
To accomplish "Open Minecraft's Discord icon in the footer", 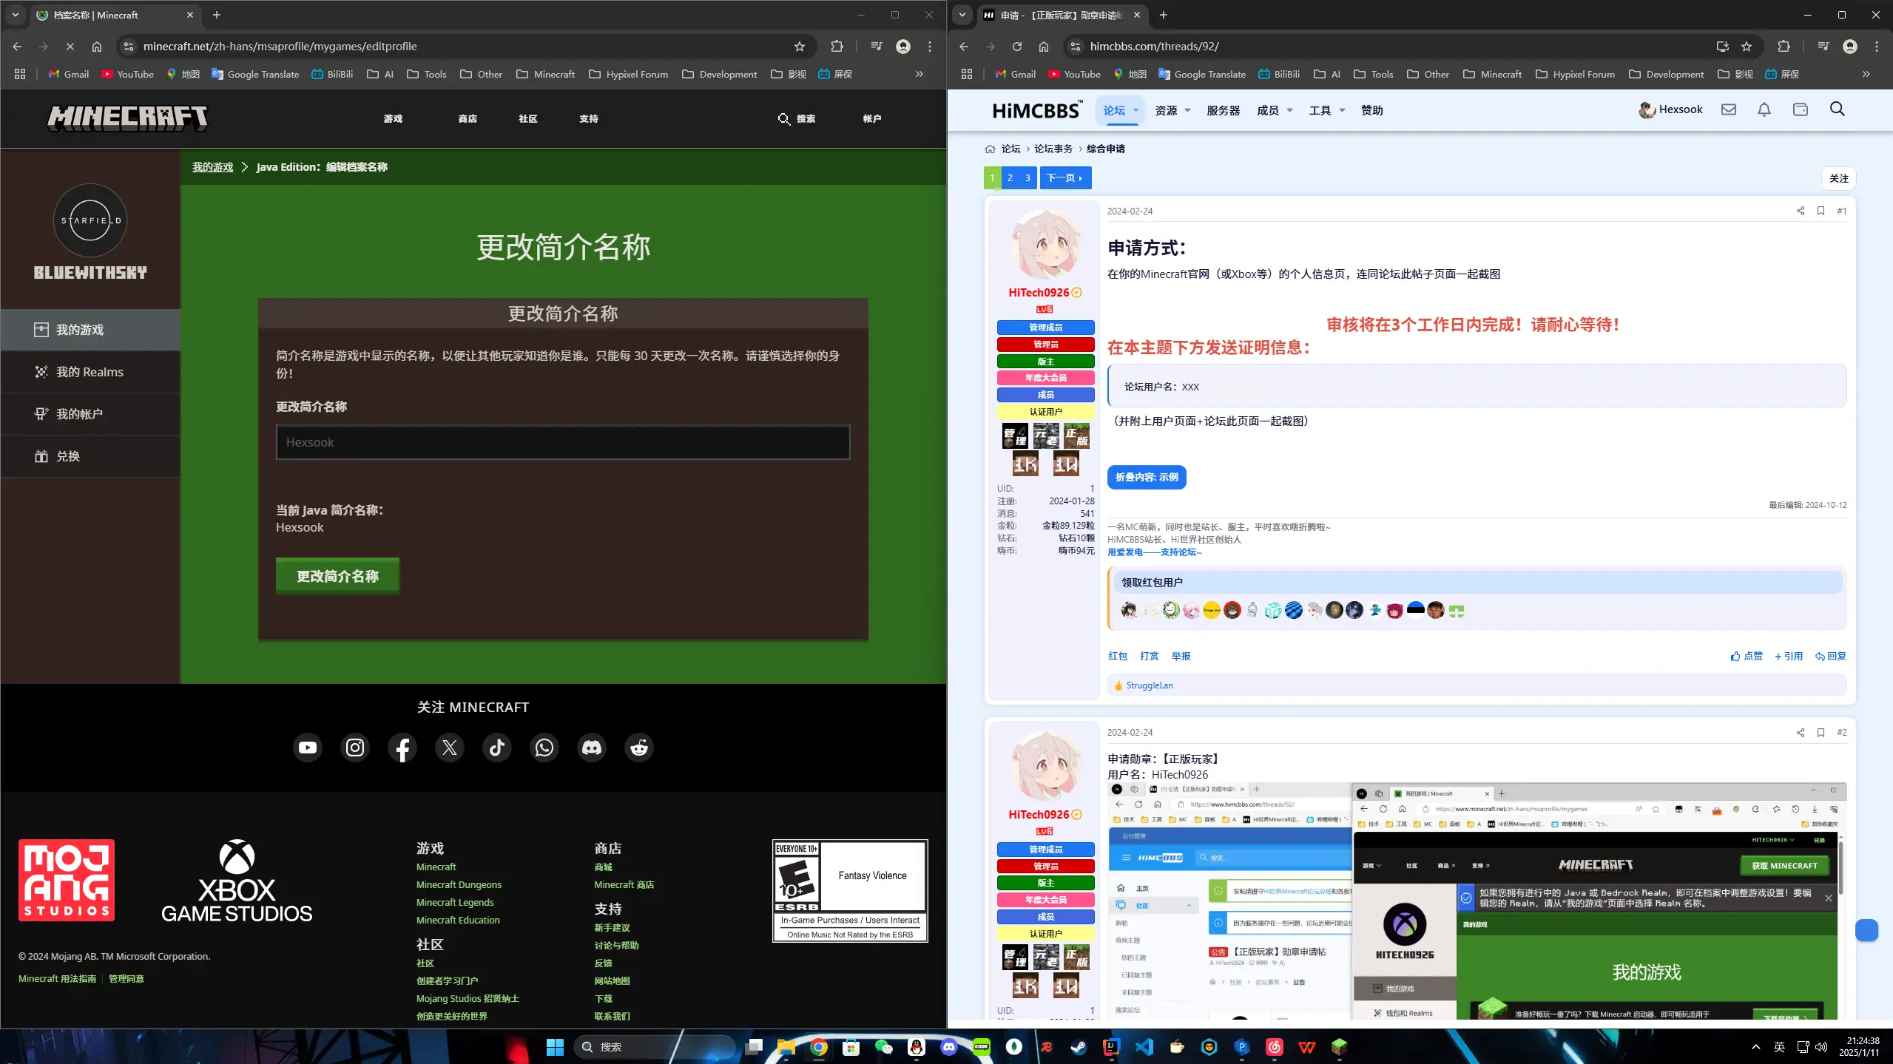I will pyautogui.click(x=591, y=748).
